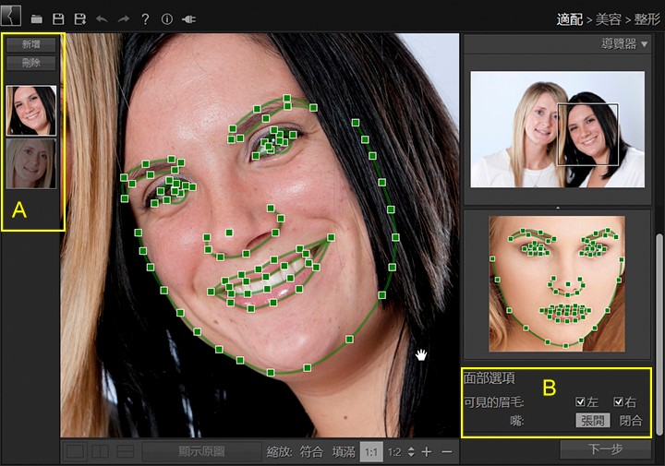Click the 下一步 button
Viewport: 665px width, 466px height.
tap(605, 448)
